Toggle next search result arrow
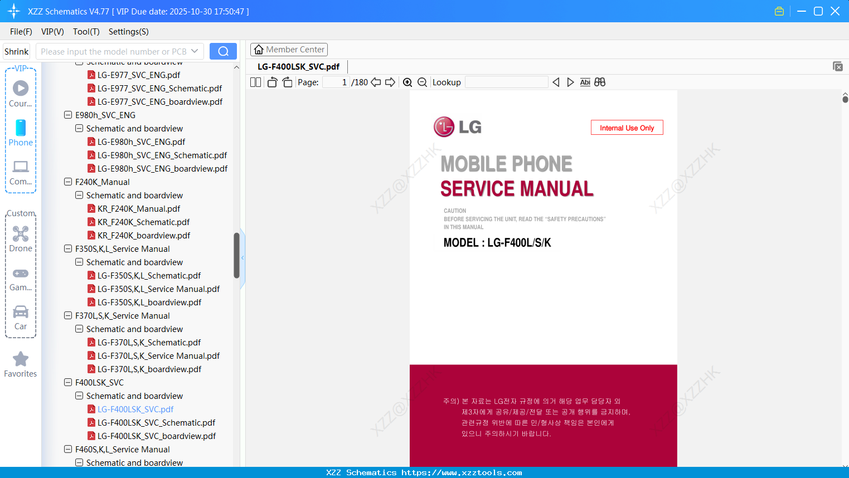Viewport: 849px width, 478px height. coord(570,82)
